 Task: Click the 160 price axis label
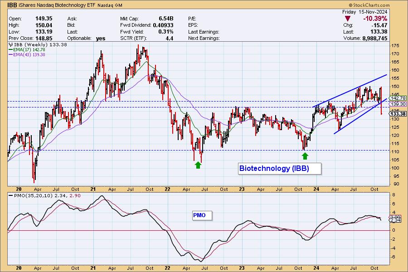pos(395,70)
